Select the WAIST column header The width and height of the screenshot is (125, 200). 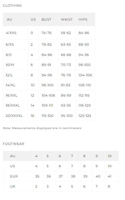point(67,19)
